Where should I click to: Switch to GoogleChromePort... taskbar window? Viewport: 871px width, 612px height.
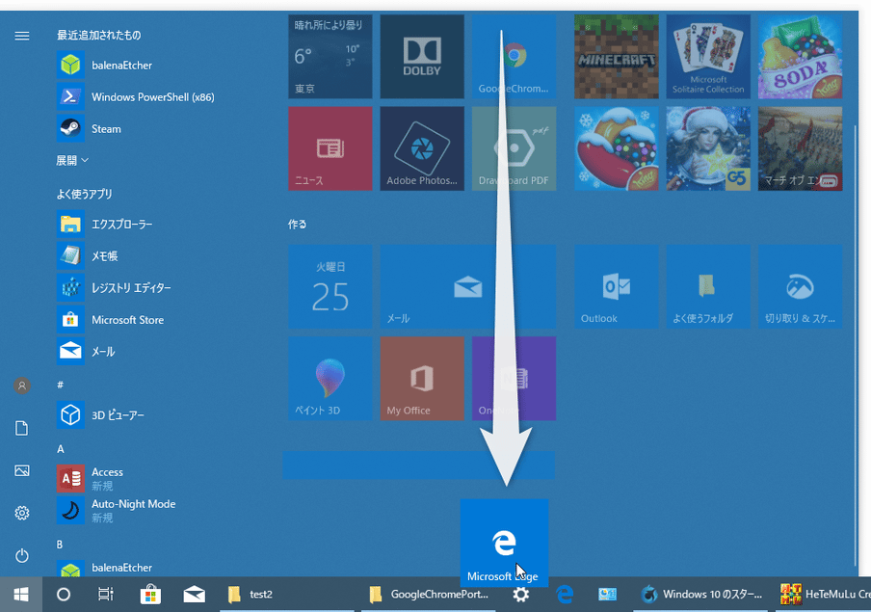[x=429, y=595]
